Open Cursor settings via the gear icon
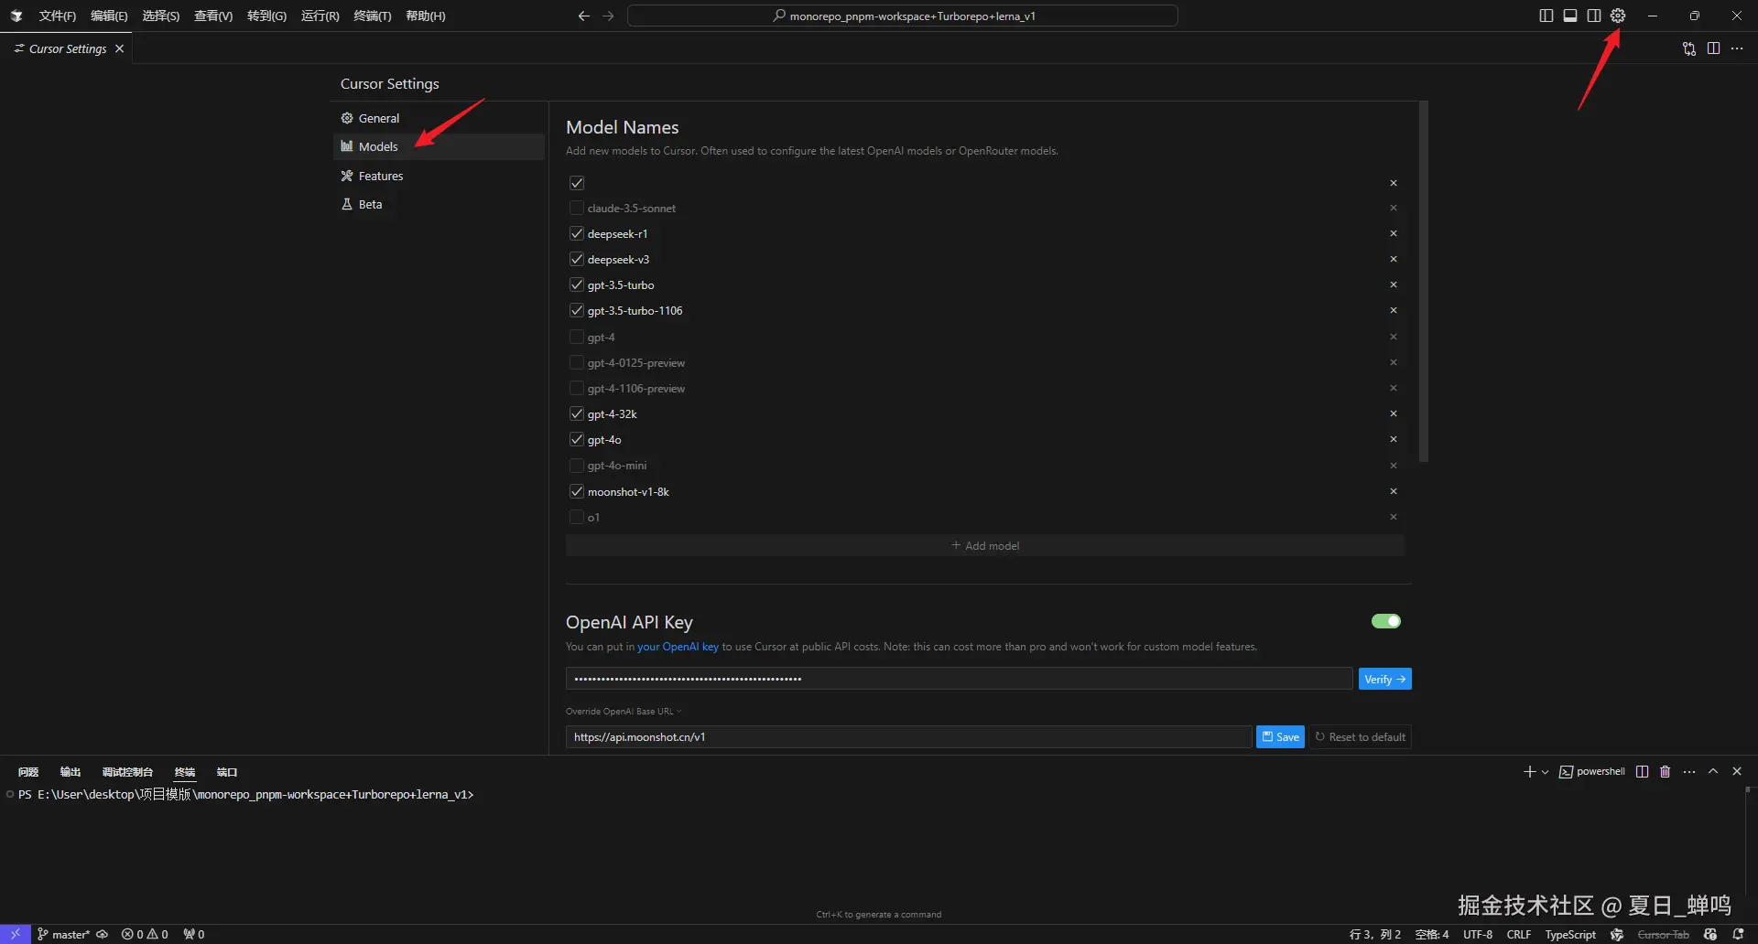This screenshot has width=1758, height=944. point(1618,16)
